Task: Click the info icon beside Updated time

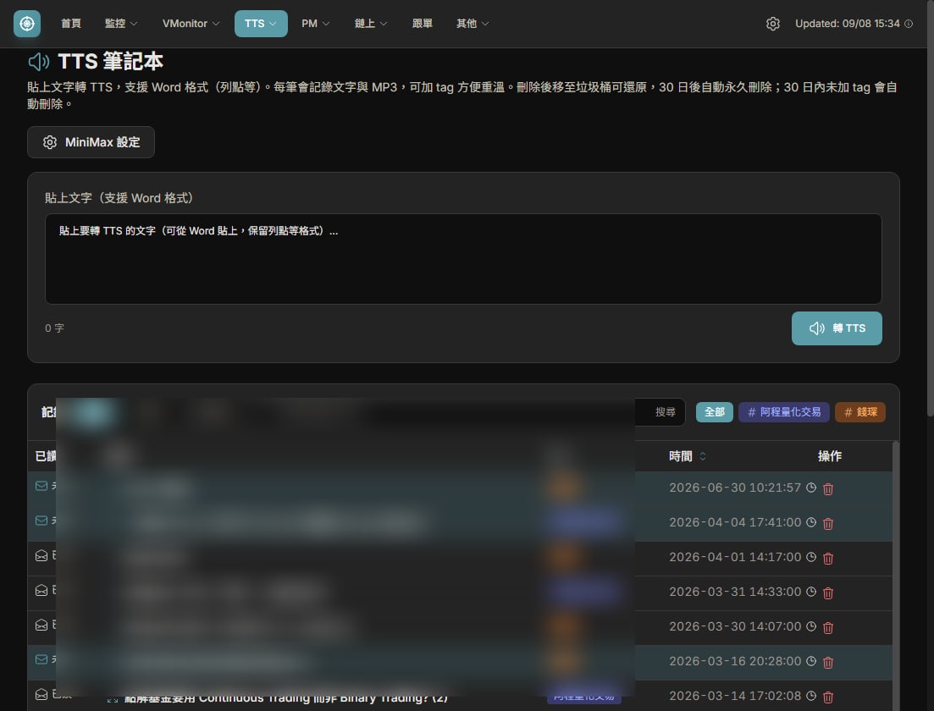Action: pos(909,24)
